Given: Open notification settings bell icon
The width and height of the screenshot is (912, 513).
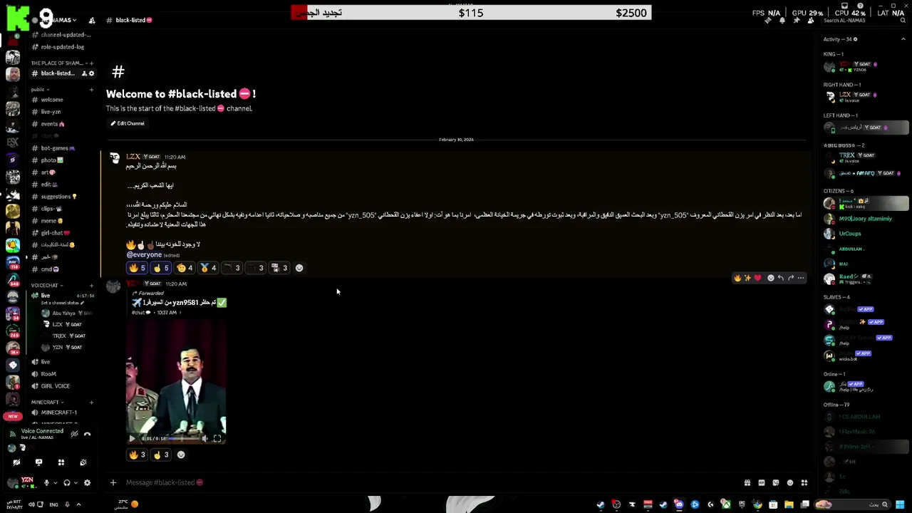Looking at the screenshot, I should tap(782, 21).
